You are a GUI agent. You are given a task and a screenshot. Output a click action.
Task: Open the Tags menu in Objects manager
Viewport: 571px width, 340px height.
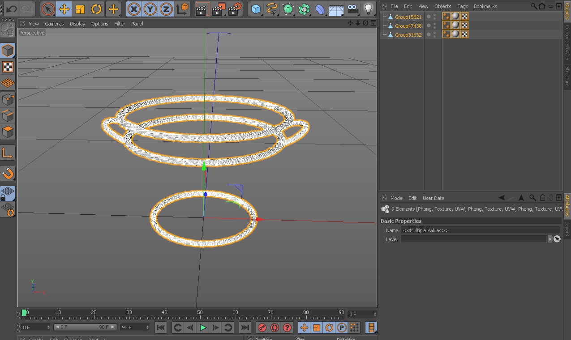click(463, 6)
